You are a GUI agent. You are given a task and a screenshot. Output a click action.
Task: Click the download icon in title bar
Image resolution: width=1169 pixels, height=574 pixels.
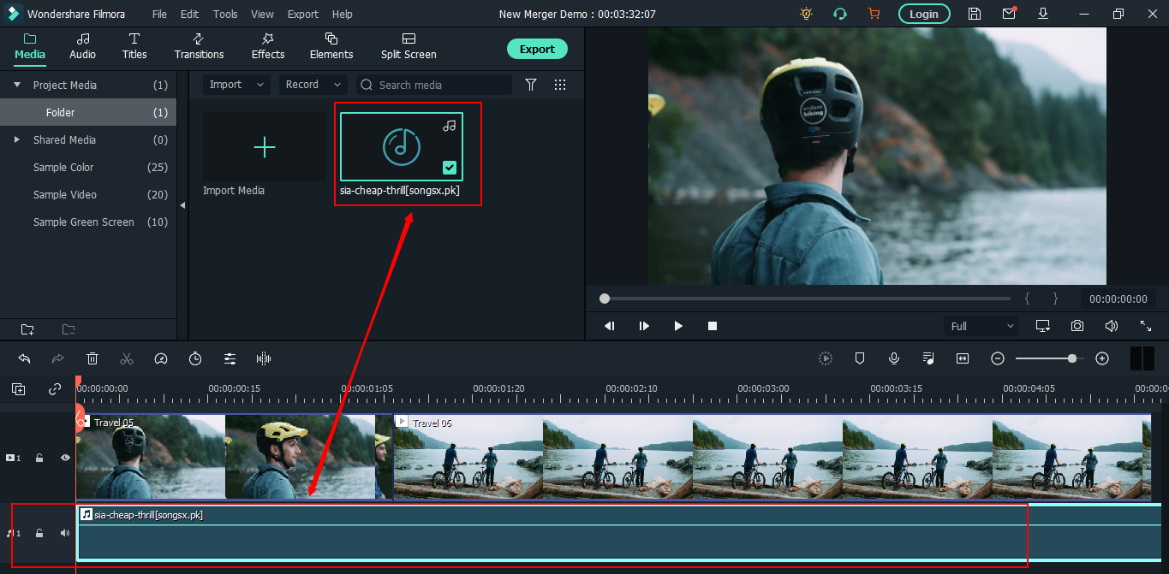tap(1043, 14)
